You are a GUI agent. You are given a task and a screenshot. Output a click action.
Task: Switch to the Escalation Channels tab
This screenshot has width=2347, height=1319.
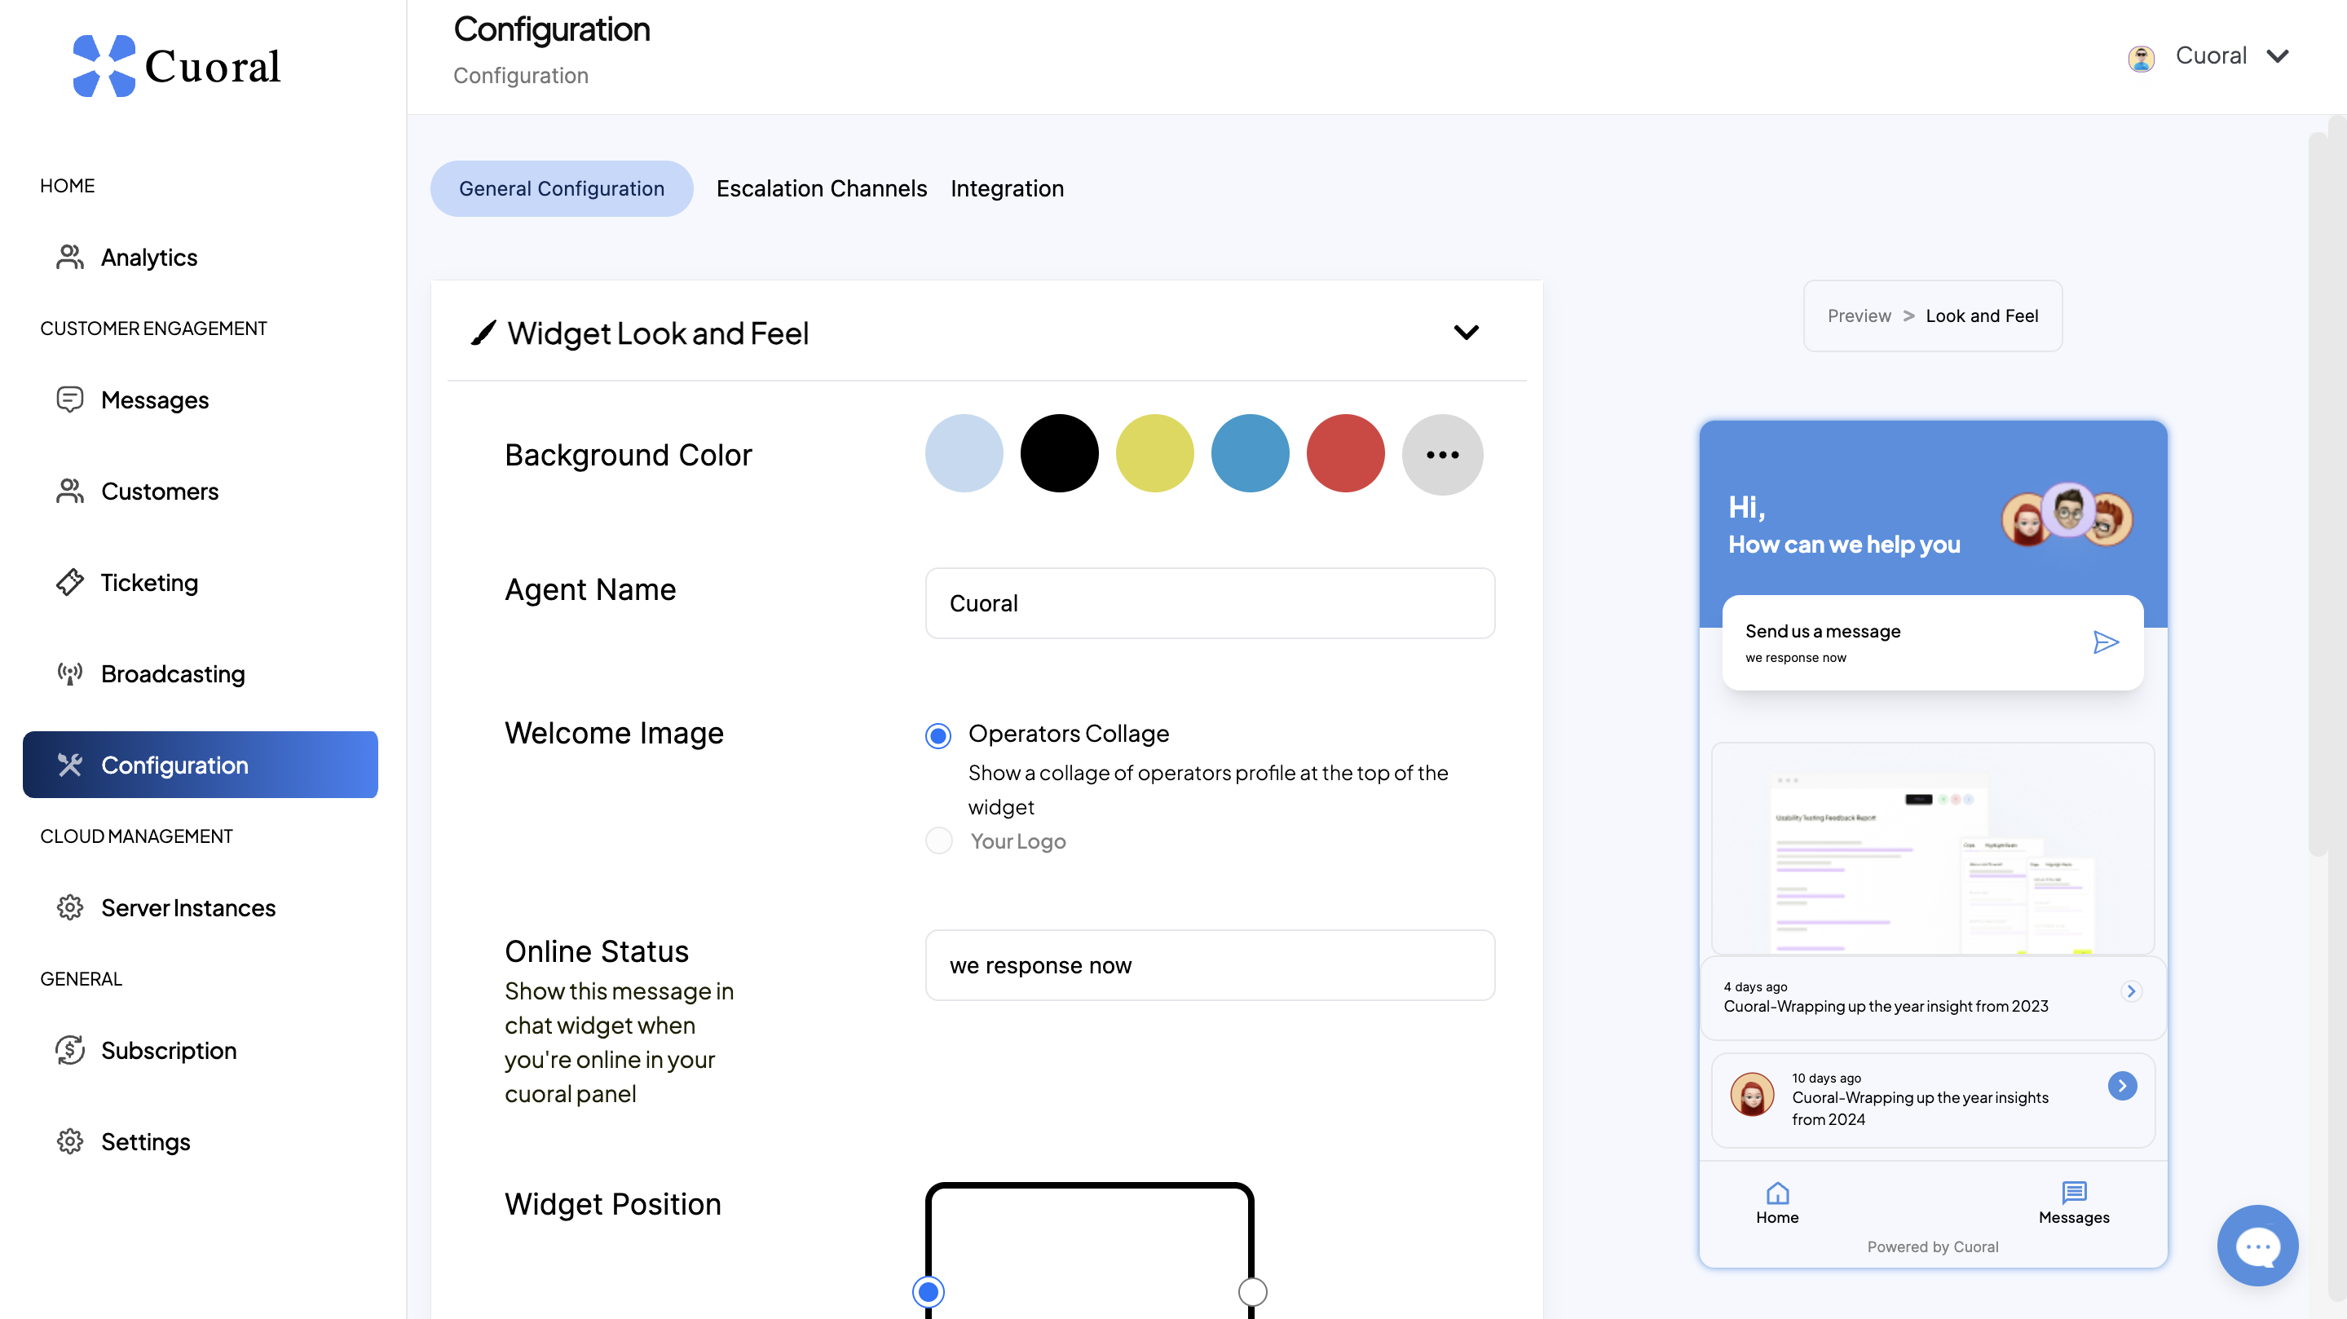821,188
